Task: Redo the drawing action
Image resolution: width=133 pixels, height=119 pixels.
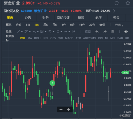Action: point(105,32)
